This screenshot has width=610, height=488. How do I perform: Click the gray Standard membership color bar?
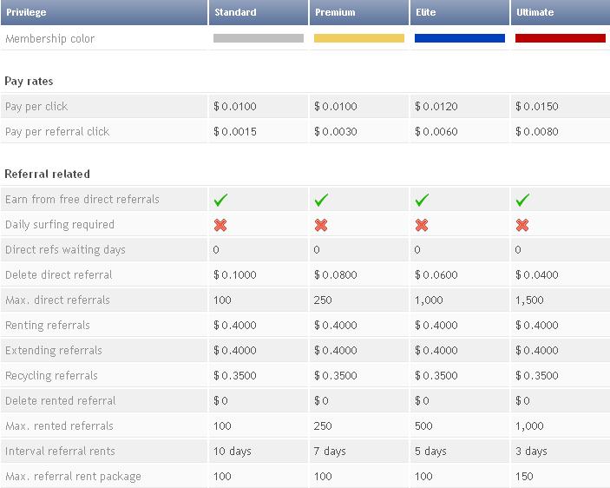(x=259, y=38)
